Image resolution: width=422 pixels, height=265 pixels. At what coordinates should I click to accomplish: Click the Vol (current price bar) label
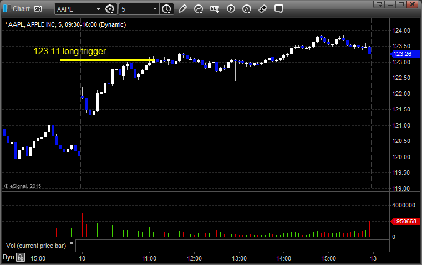click(x=36, y=246)
